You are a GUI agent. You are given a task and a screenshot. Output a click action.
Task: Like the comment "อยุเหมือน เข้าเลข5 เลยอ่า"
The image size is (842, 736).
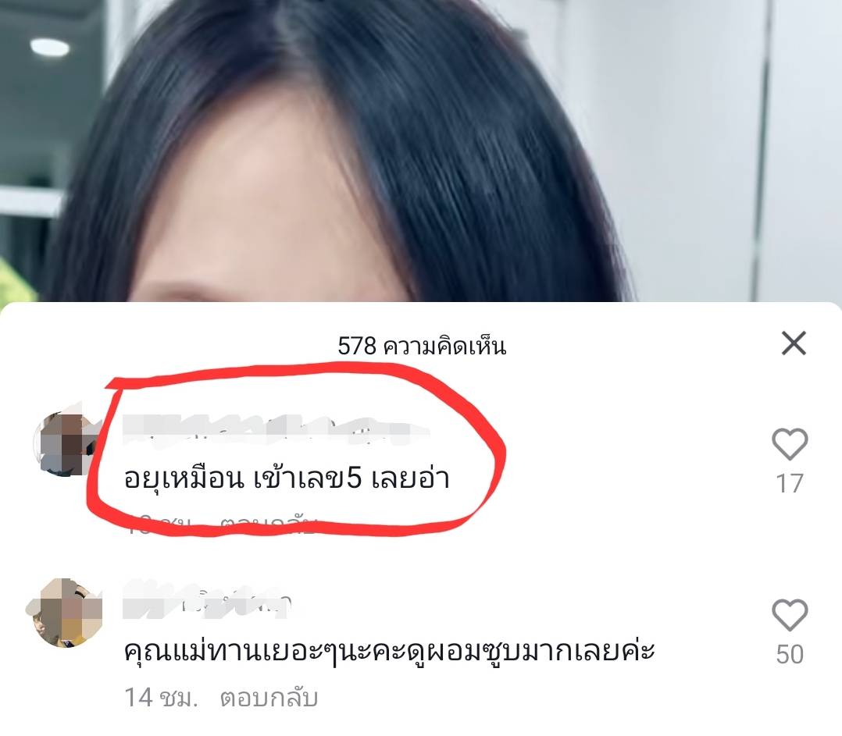point(790,444)
